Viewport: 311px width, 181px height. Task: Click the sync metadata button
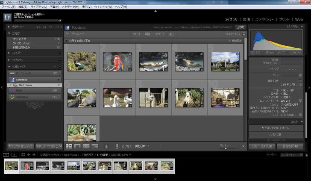(262, 146)
